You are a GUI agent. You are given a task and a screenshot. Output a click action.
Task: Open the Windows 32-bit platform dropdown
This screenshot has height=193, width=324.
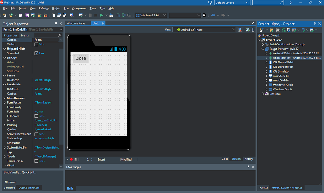(x=151, y=15)
